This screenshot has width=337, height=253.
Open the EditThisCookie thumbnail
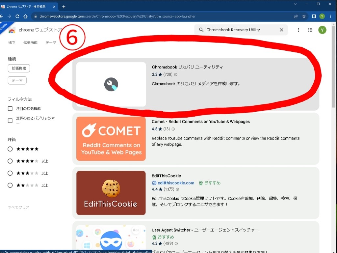pos(111,193)
